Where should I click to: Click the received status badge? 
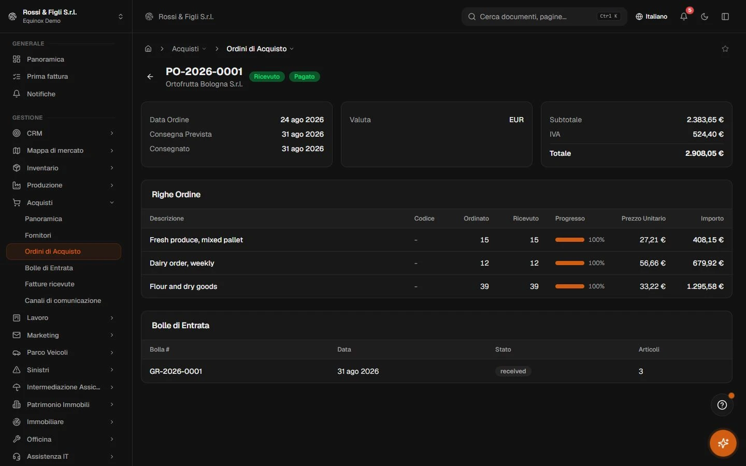coord(513,371)
